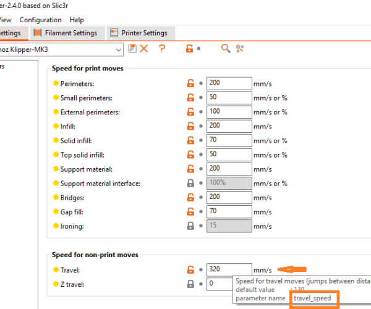This screenshot has width=371, height=309.
Task: Click the orange lock icon beside Travel
Action: (191, 270)
